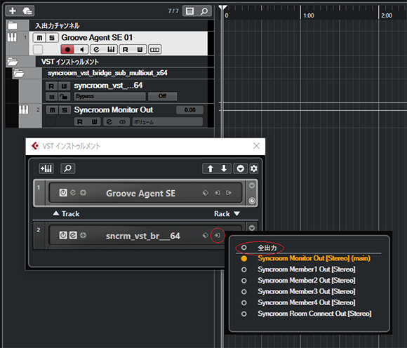The image size is (407, 348).
Task: Click the Add Track plus icon
Action: click(x=12, y=11)
